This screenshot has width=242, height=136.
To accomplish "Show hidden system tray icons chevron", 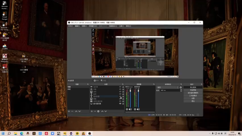I will click(210, 134).
